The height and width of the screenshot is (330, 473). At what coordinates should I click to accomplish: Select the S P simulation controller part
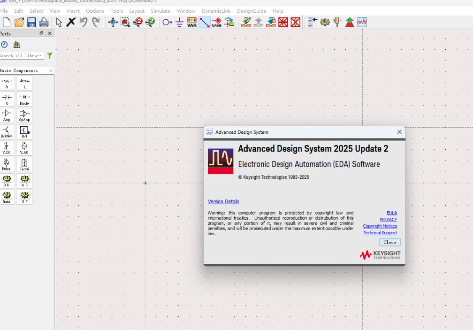pos(24,198)
